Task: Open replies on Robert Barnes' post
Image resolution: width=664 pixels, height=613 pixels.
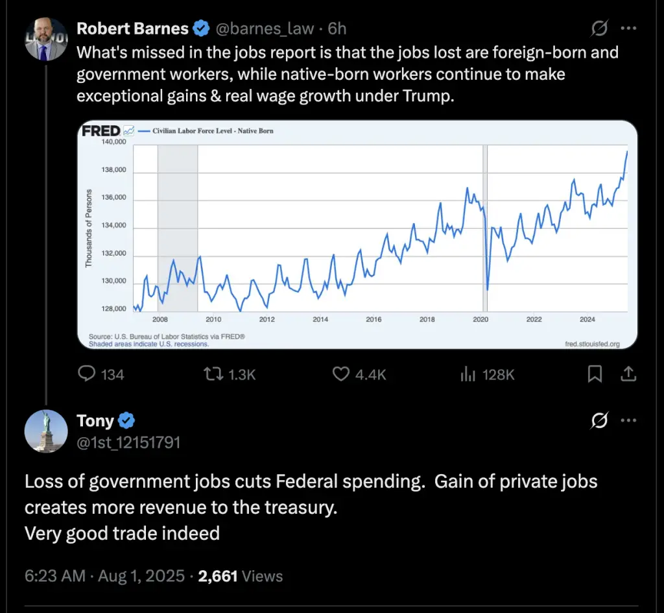Action: click(x=101, y=374)
